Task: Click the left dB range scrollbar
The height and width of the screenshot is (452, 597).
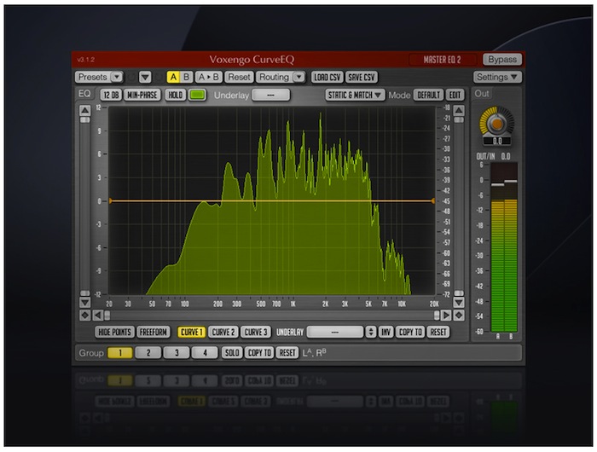Action: coord(85,206)
